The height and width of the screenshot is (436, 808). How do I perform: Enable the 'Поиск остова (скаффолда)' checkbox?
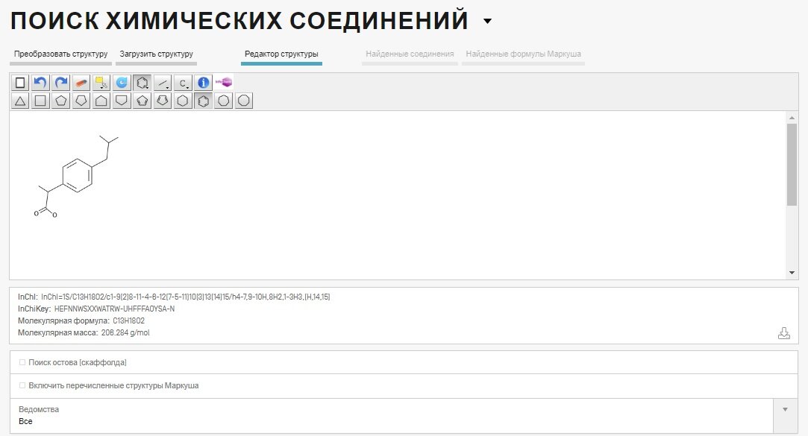(22, 362)
